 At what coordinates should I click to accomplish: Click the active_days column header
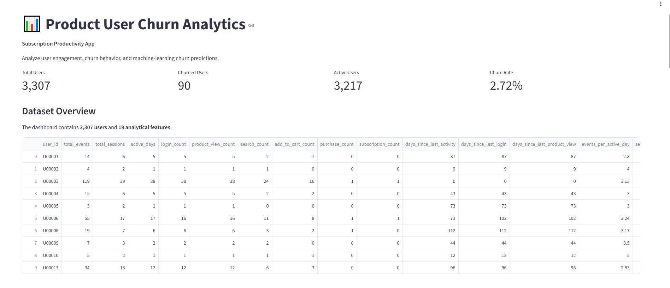(143, 144)
